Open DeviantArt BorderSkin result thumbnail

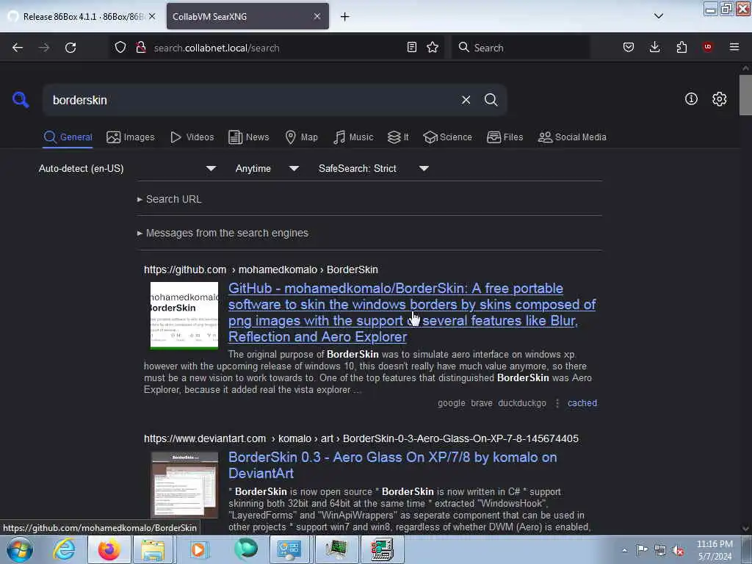coord(184,485)
